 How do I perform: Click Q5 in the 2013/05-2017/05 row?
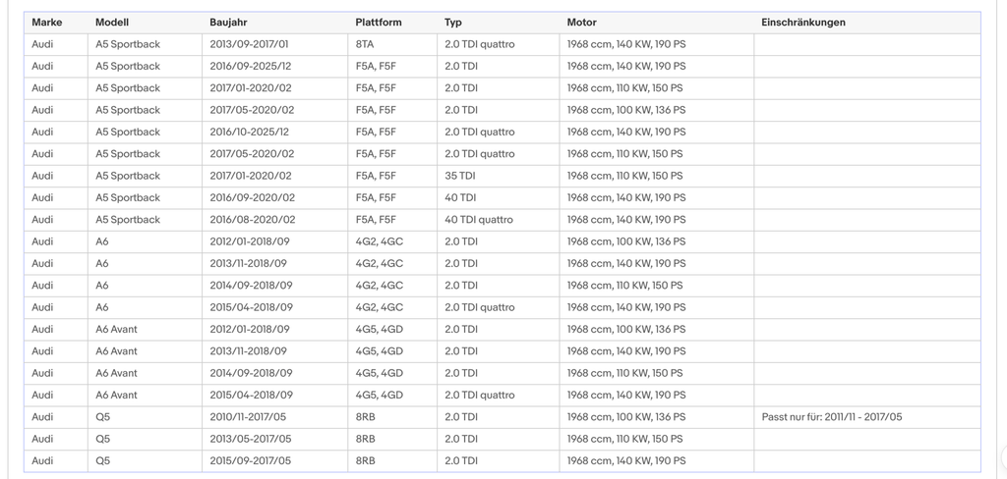coord(102,439)
